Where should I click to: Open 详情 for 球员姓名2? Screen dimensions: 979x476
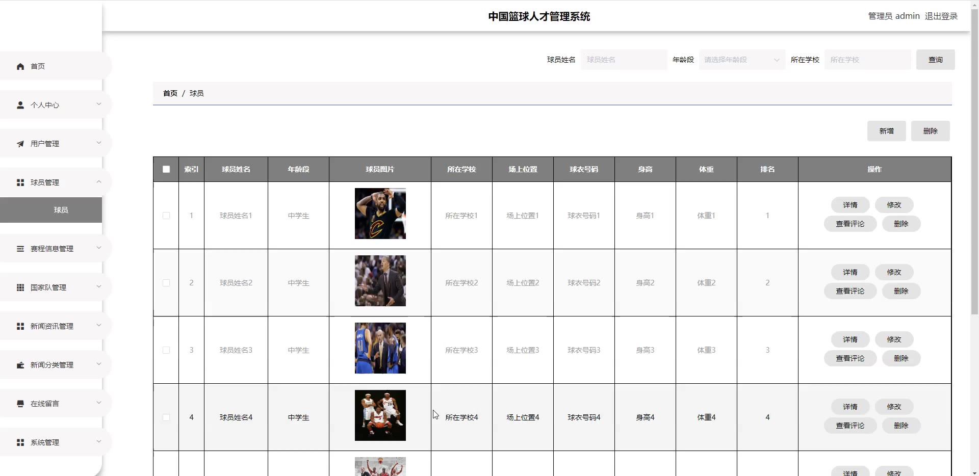tap(850, 272)
